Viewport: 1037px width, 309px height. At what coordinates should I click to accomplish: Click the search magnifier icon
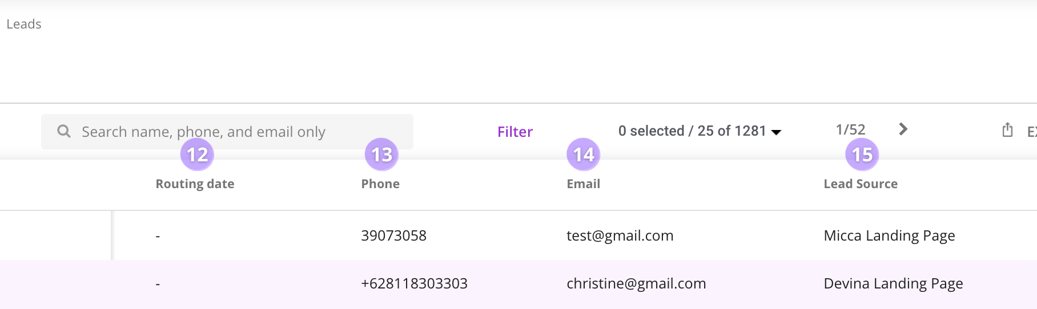(64, 132)
